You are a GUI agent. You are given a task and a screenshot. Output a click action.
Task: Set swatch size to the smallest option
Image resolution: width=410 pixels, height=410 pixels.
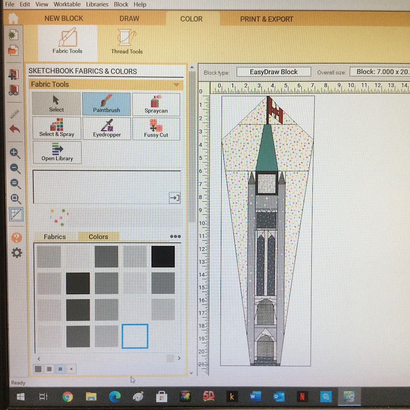point(71,369)
